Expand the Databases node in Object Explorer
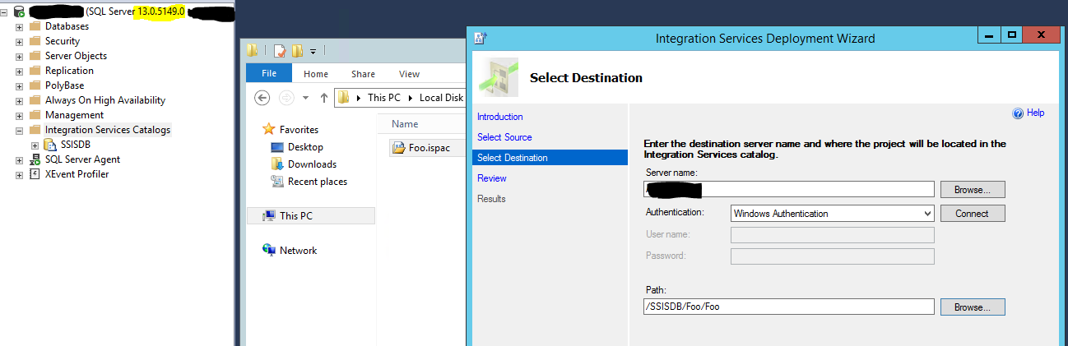The image size is (1068, 346). 19,26
